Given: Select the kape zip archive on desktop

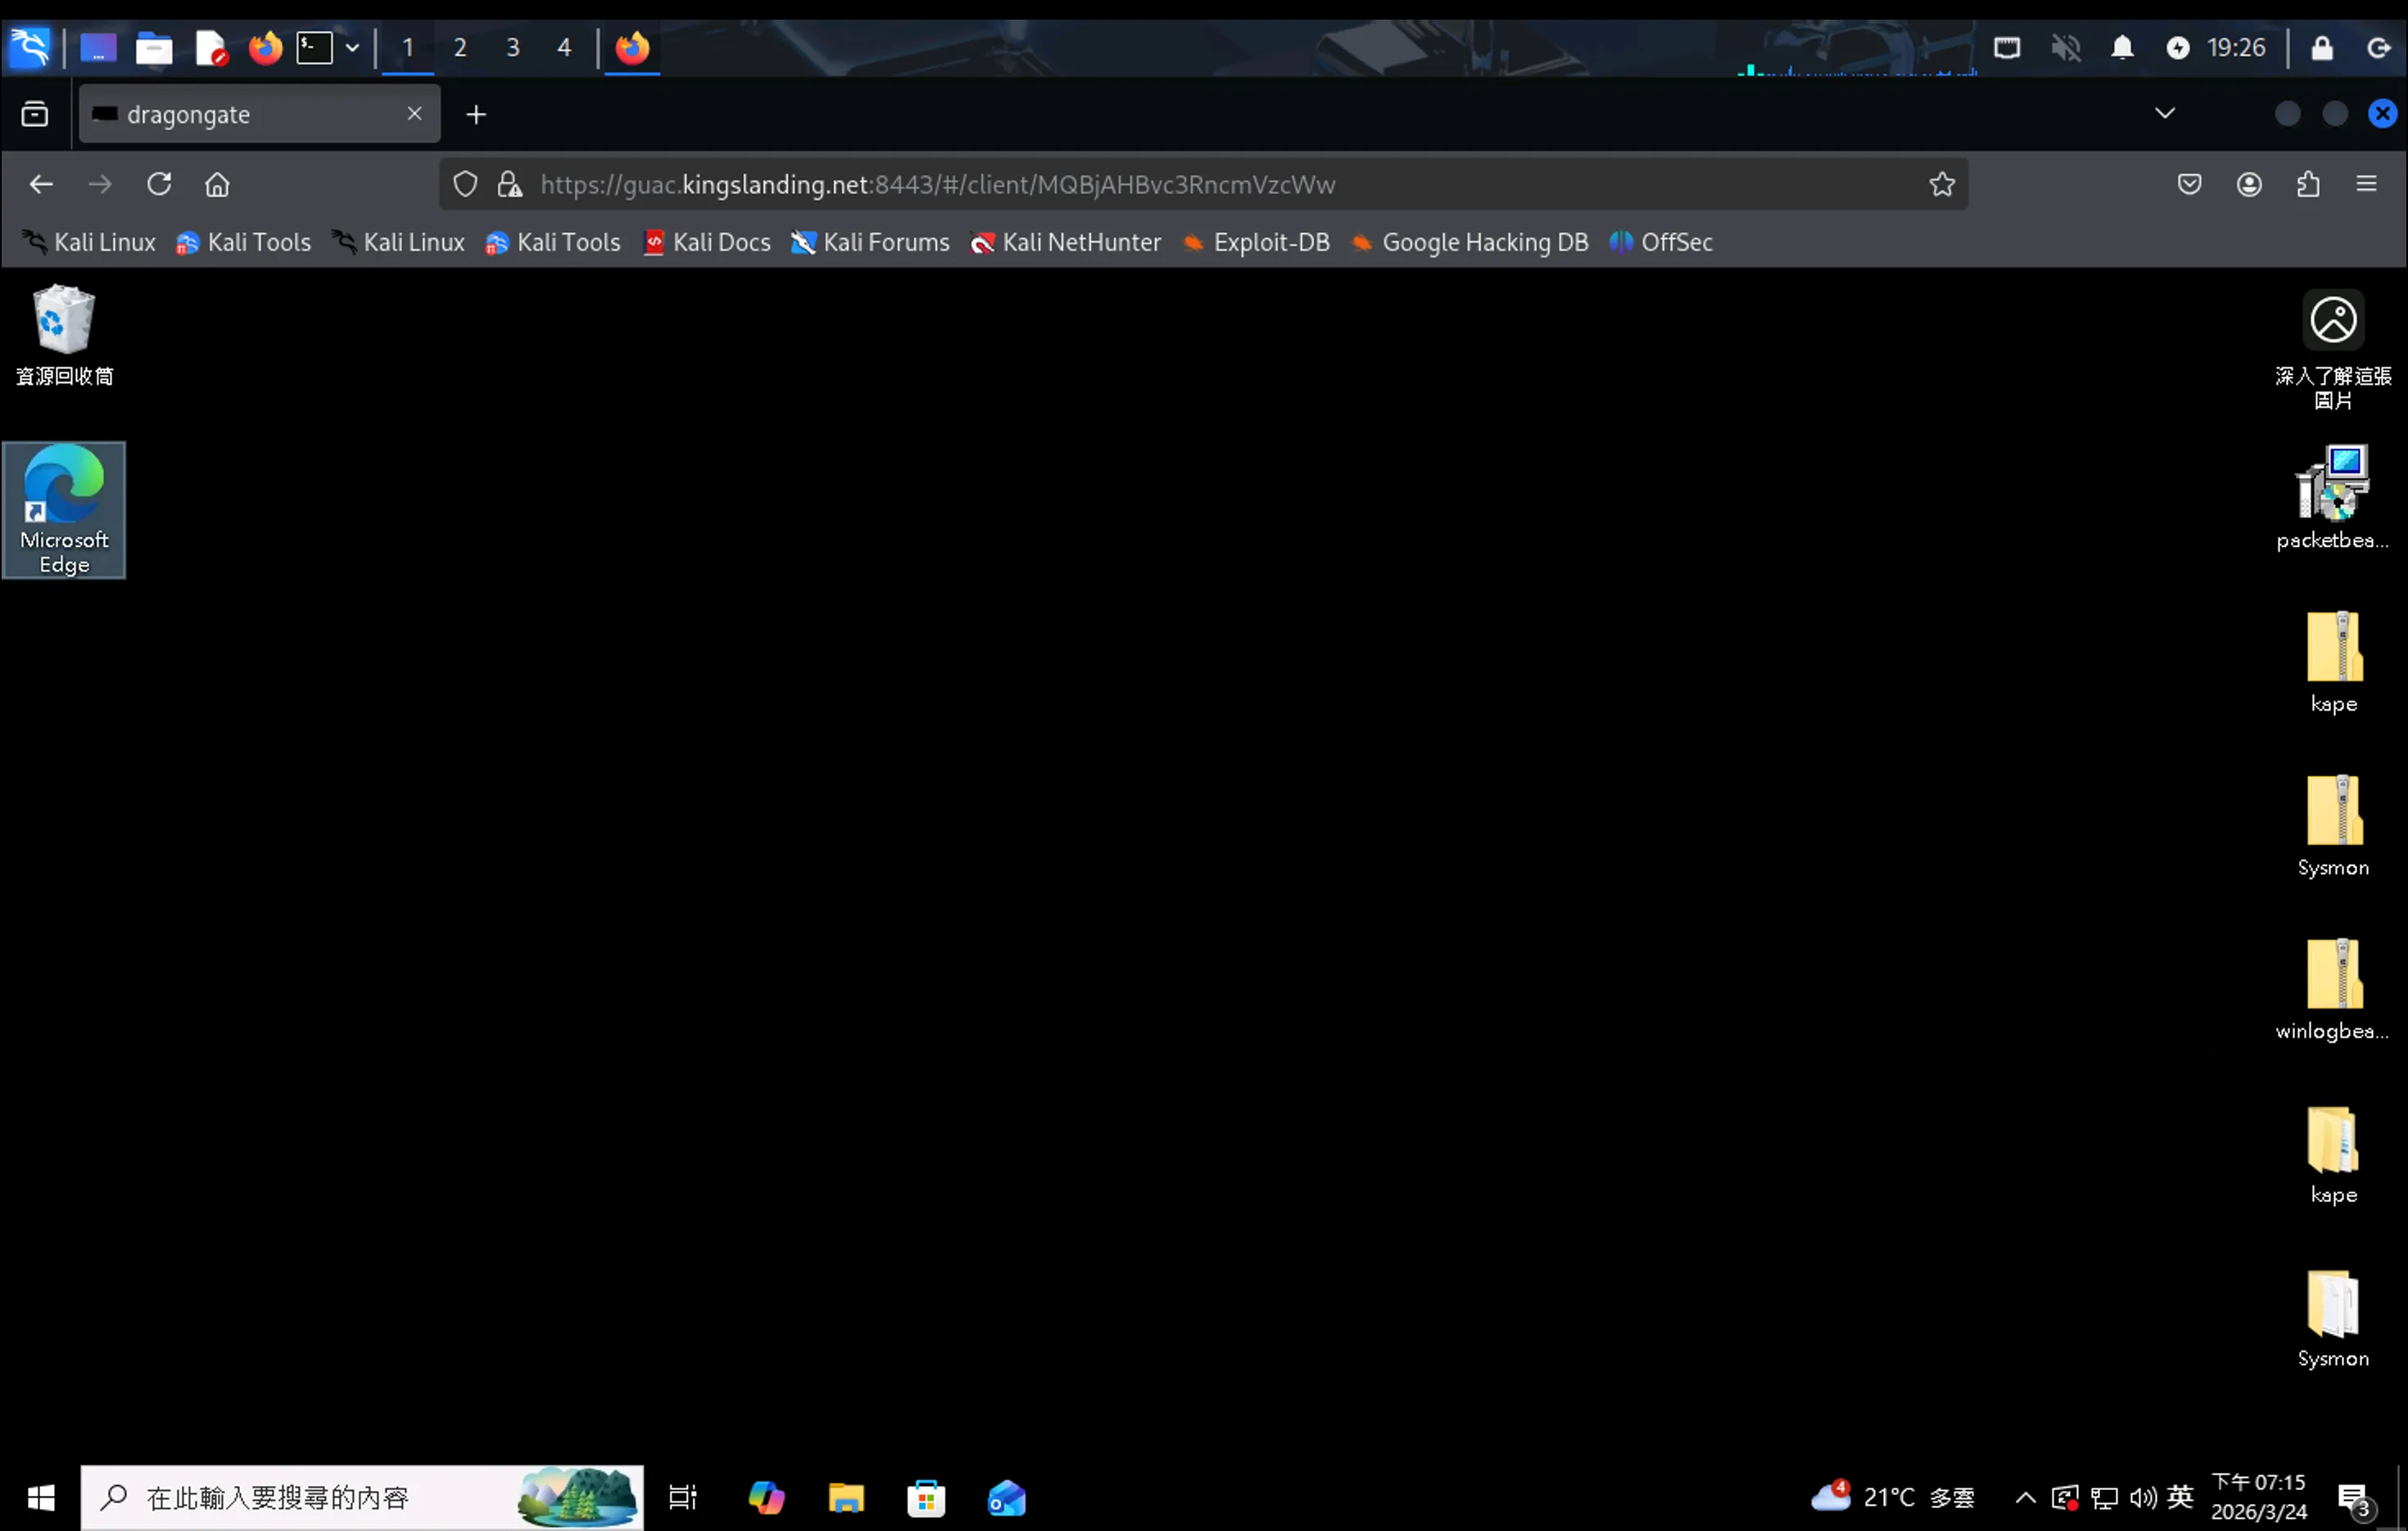Looking at the screenshot, I should [x=2334, y=662].
